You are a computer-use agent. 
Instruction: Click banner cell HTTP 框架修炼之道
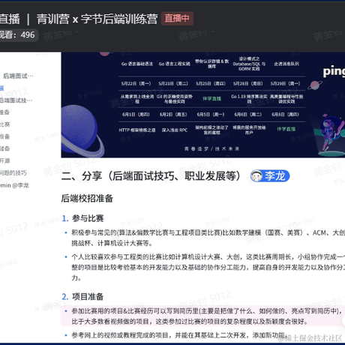[x=137, y=130]
